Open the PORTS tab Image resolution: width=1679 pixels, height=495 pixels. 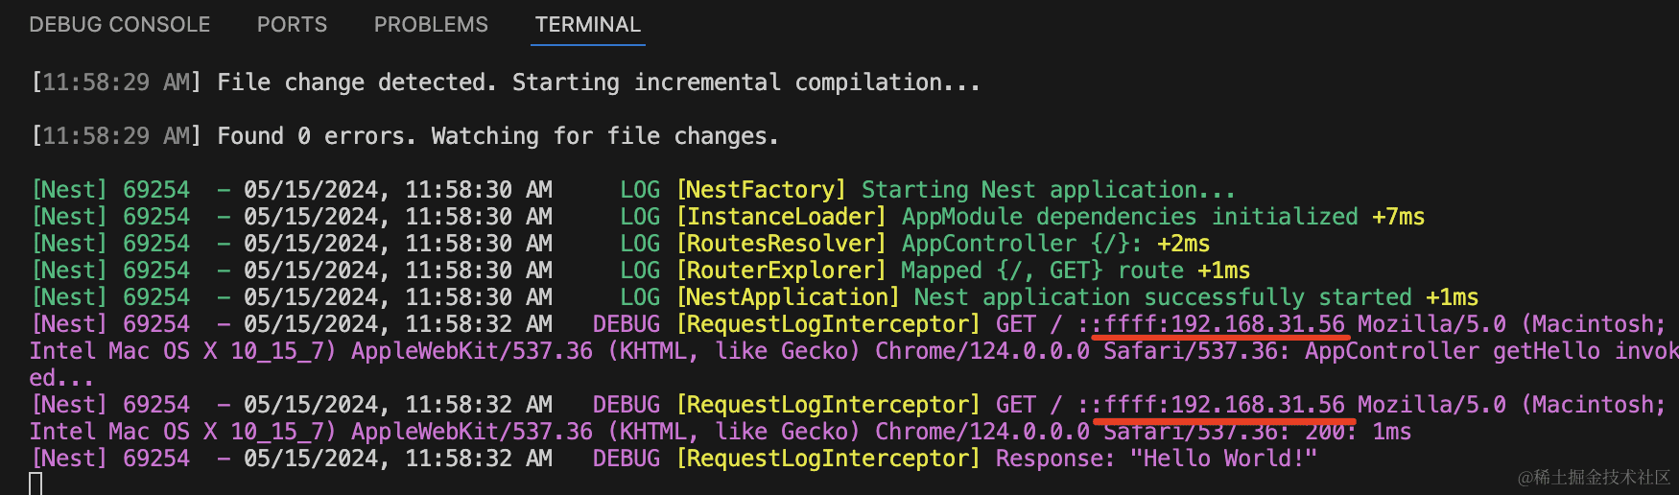(292, 25)
